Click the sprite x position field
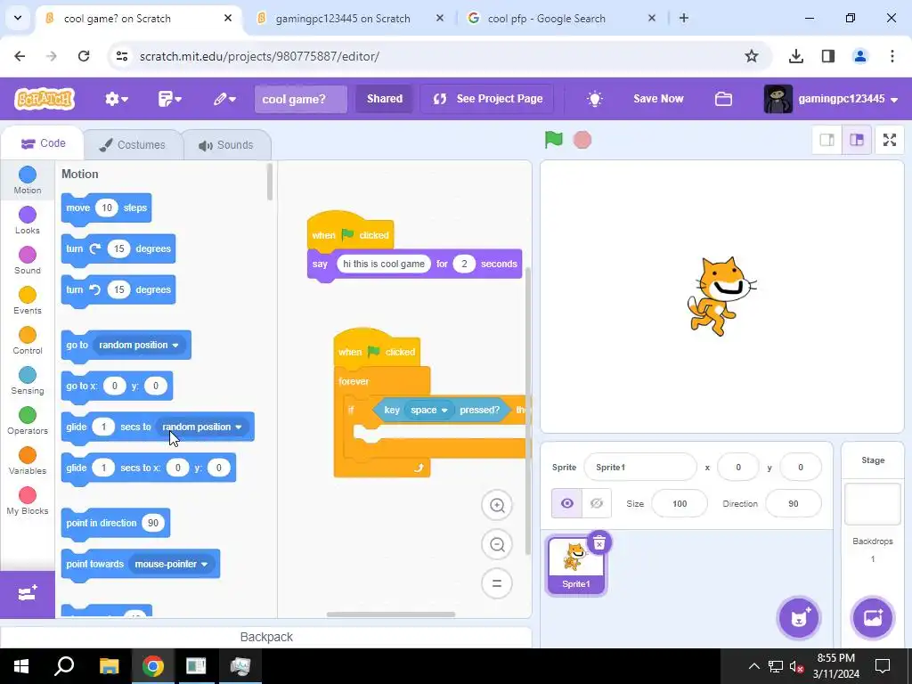The height and width of the screenshot is (684, 912). pyautogui.click(x=738, y=467)
